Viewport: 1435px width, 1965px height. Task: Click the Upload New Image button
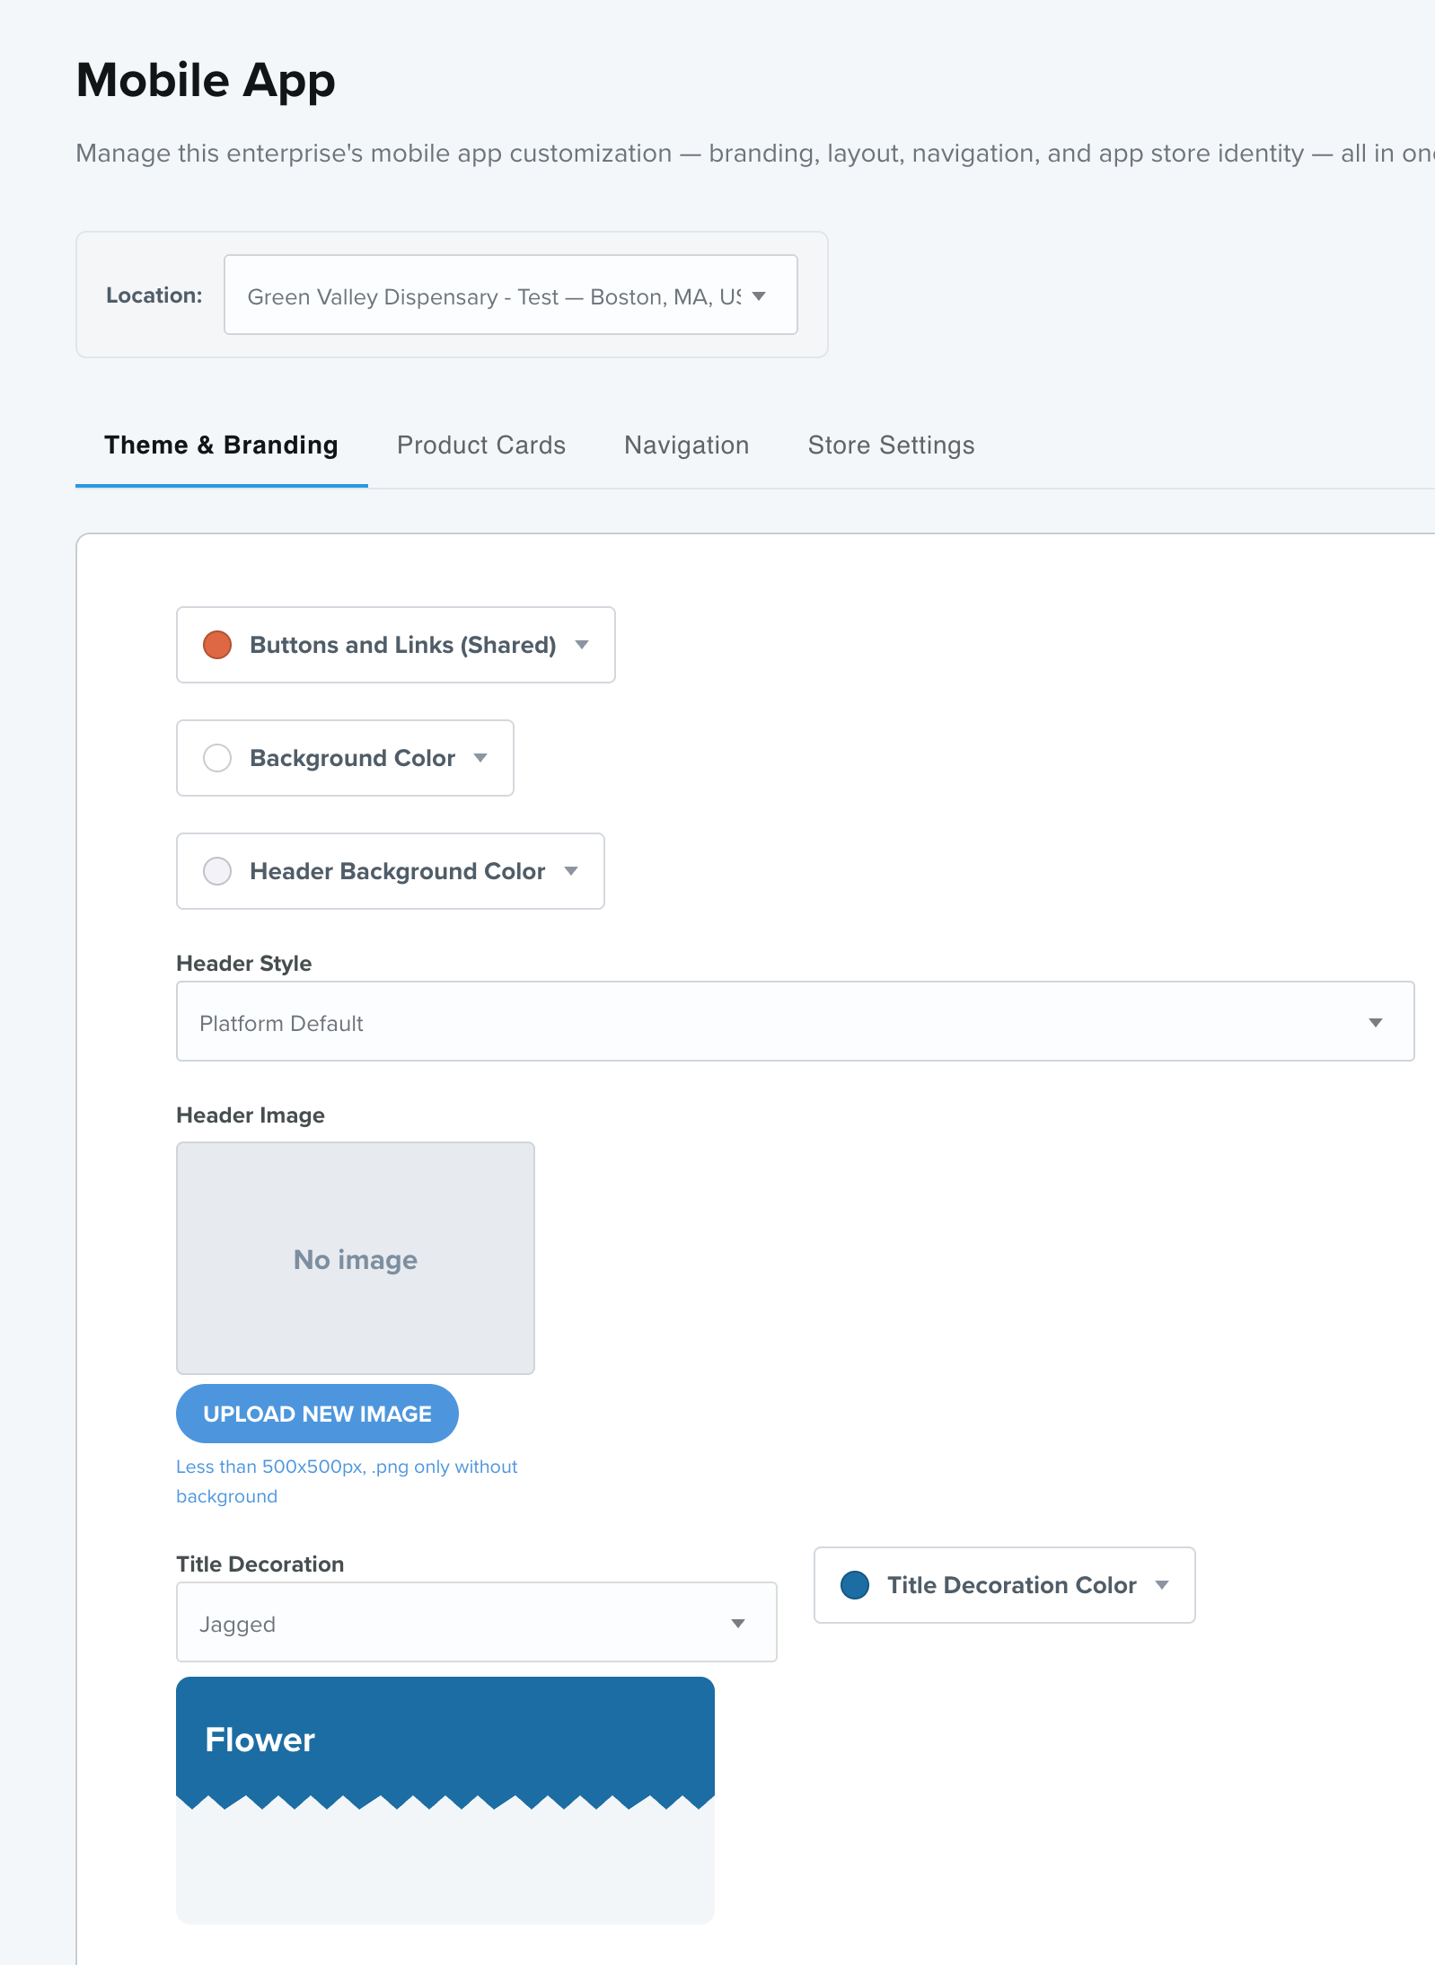pos(317,1414)
